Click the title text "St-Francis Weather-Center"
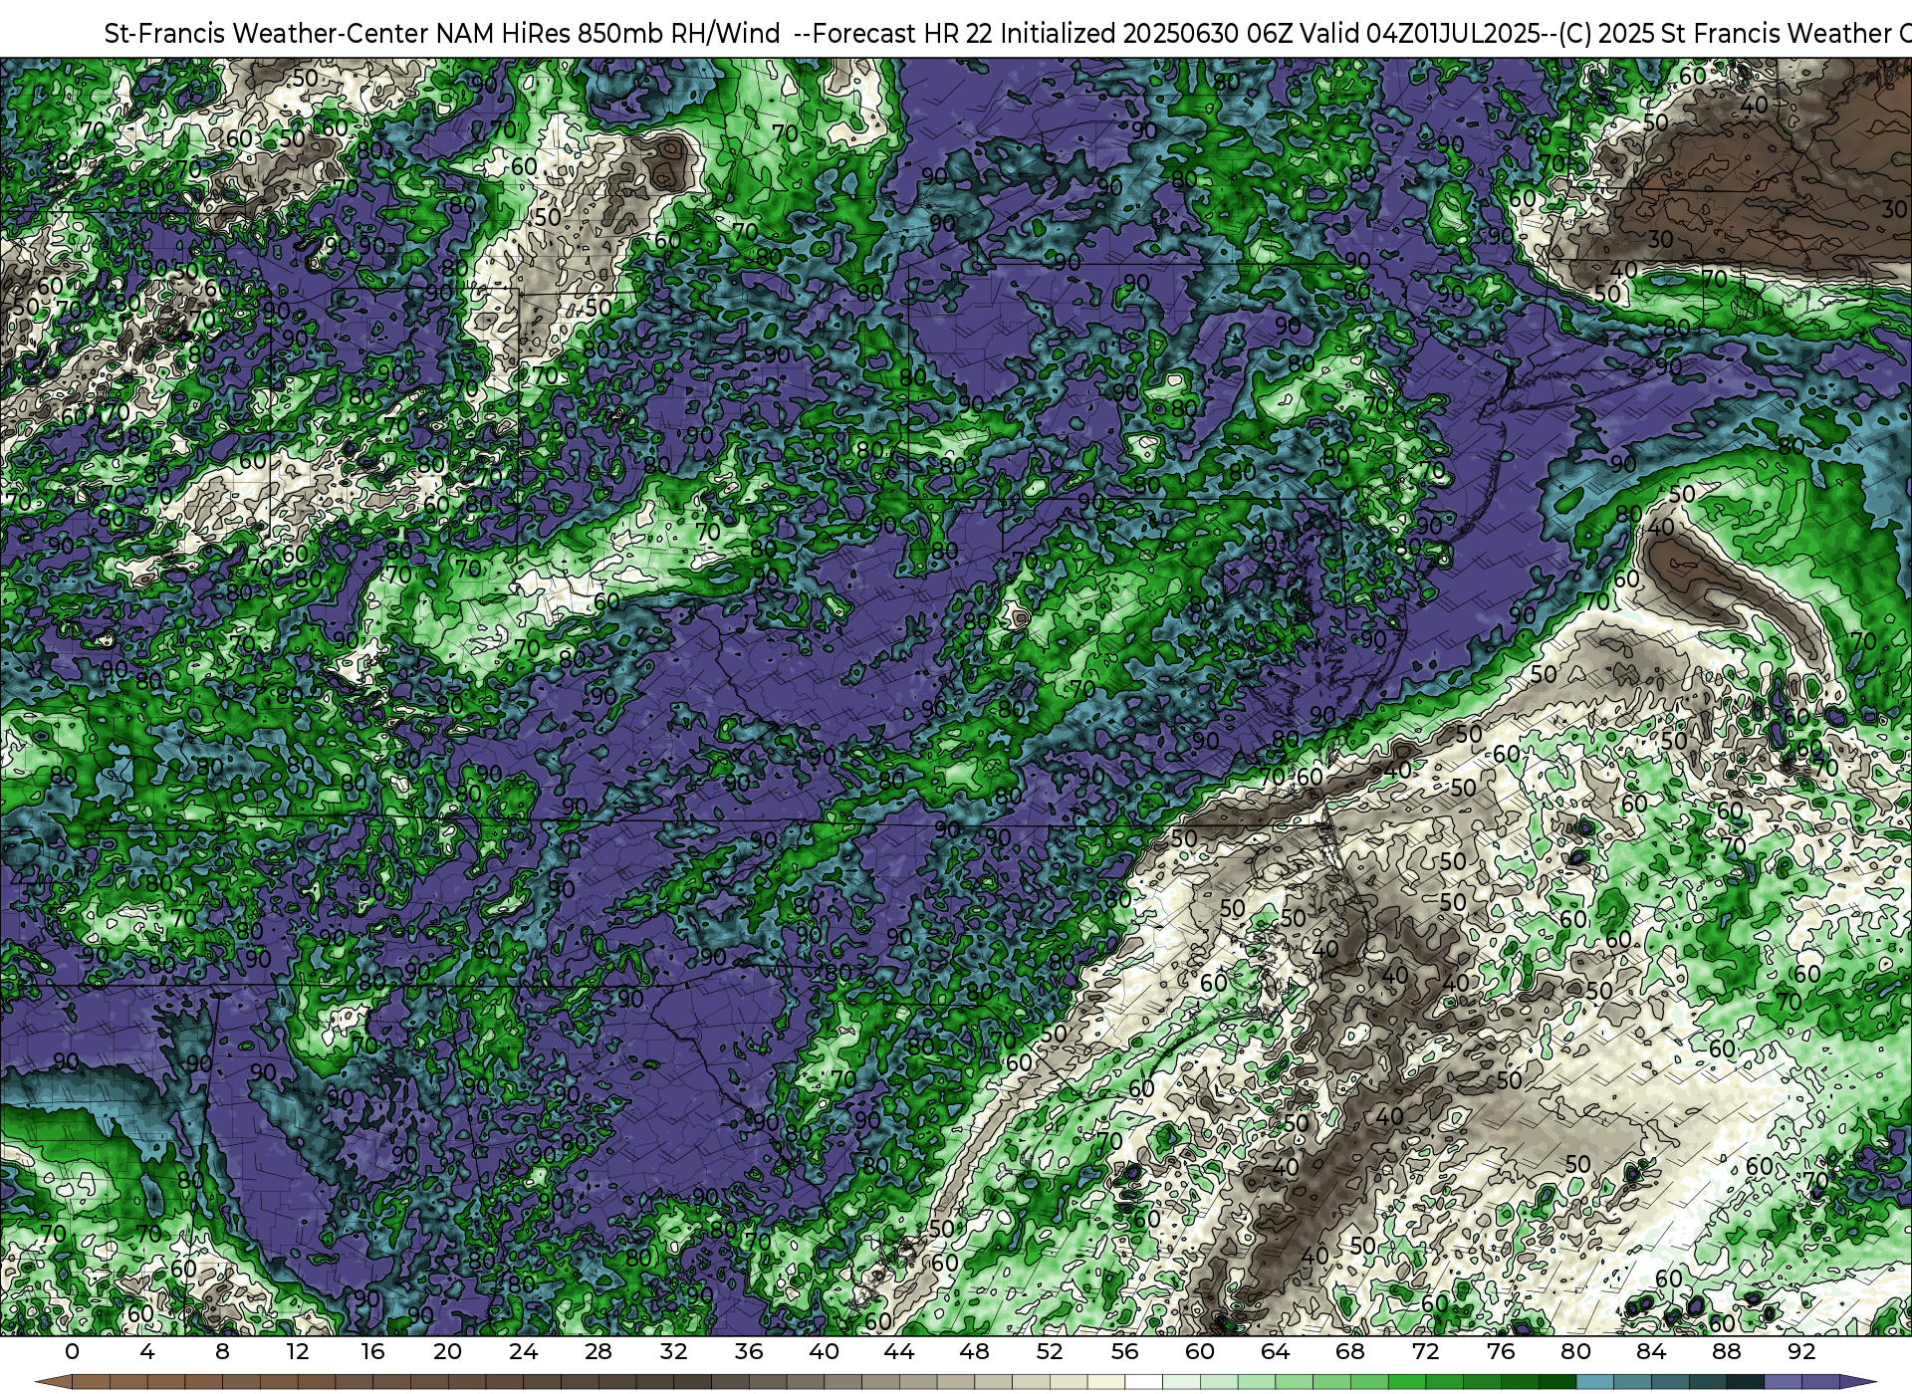1912x1394 pixels. [266, 34]
